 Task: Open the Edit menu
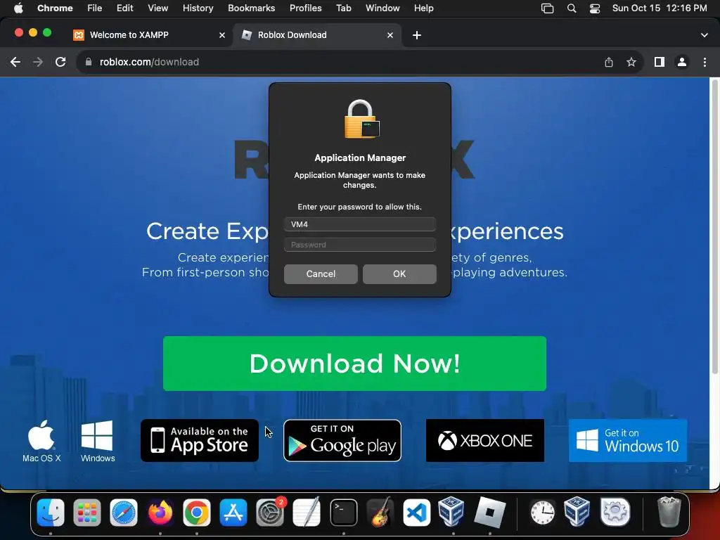(x=124, y=8)
